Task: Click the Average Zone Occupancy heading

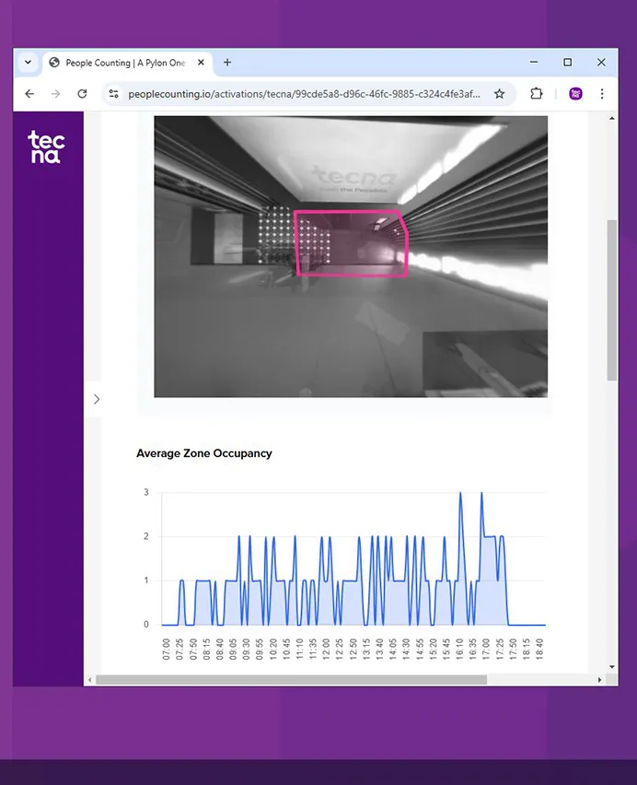Action: tap(204, 453)
